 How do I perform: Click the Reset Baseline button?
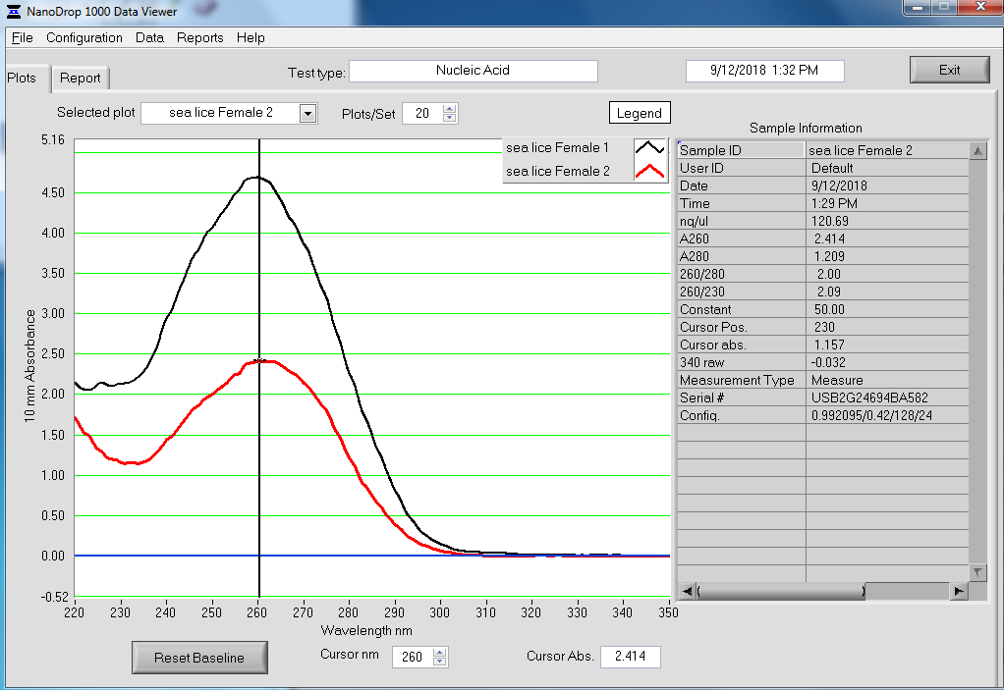(199, 658)
